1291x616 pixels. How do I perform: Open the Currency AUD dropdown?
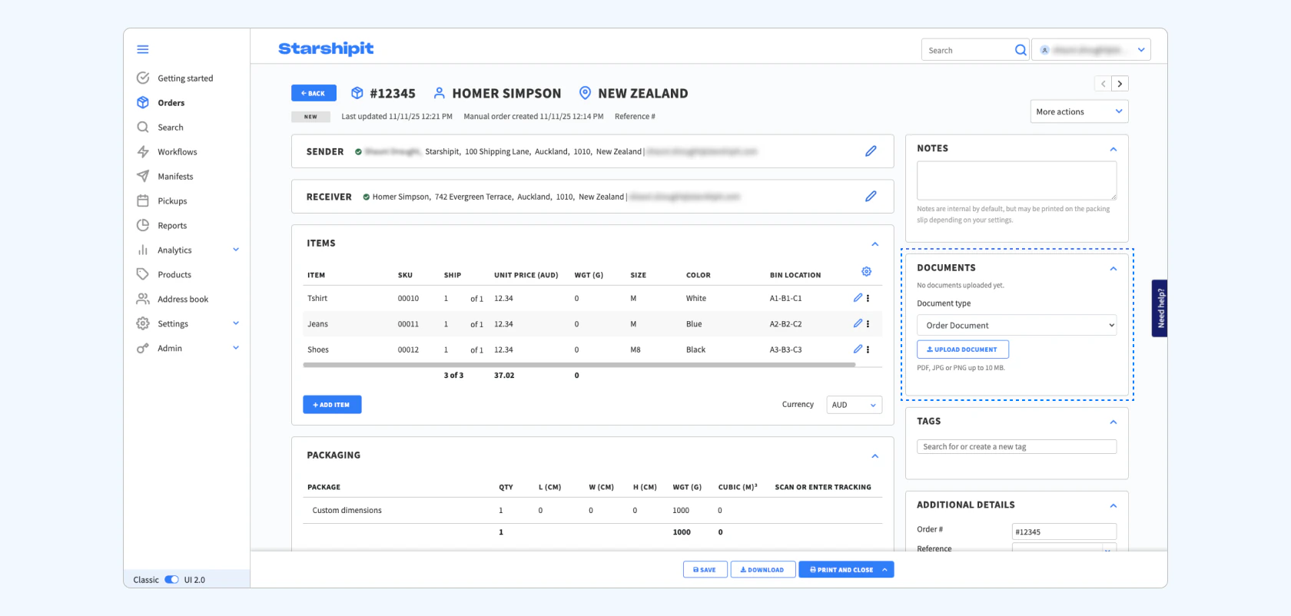tap(853, 405)
